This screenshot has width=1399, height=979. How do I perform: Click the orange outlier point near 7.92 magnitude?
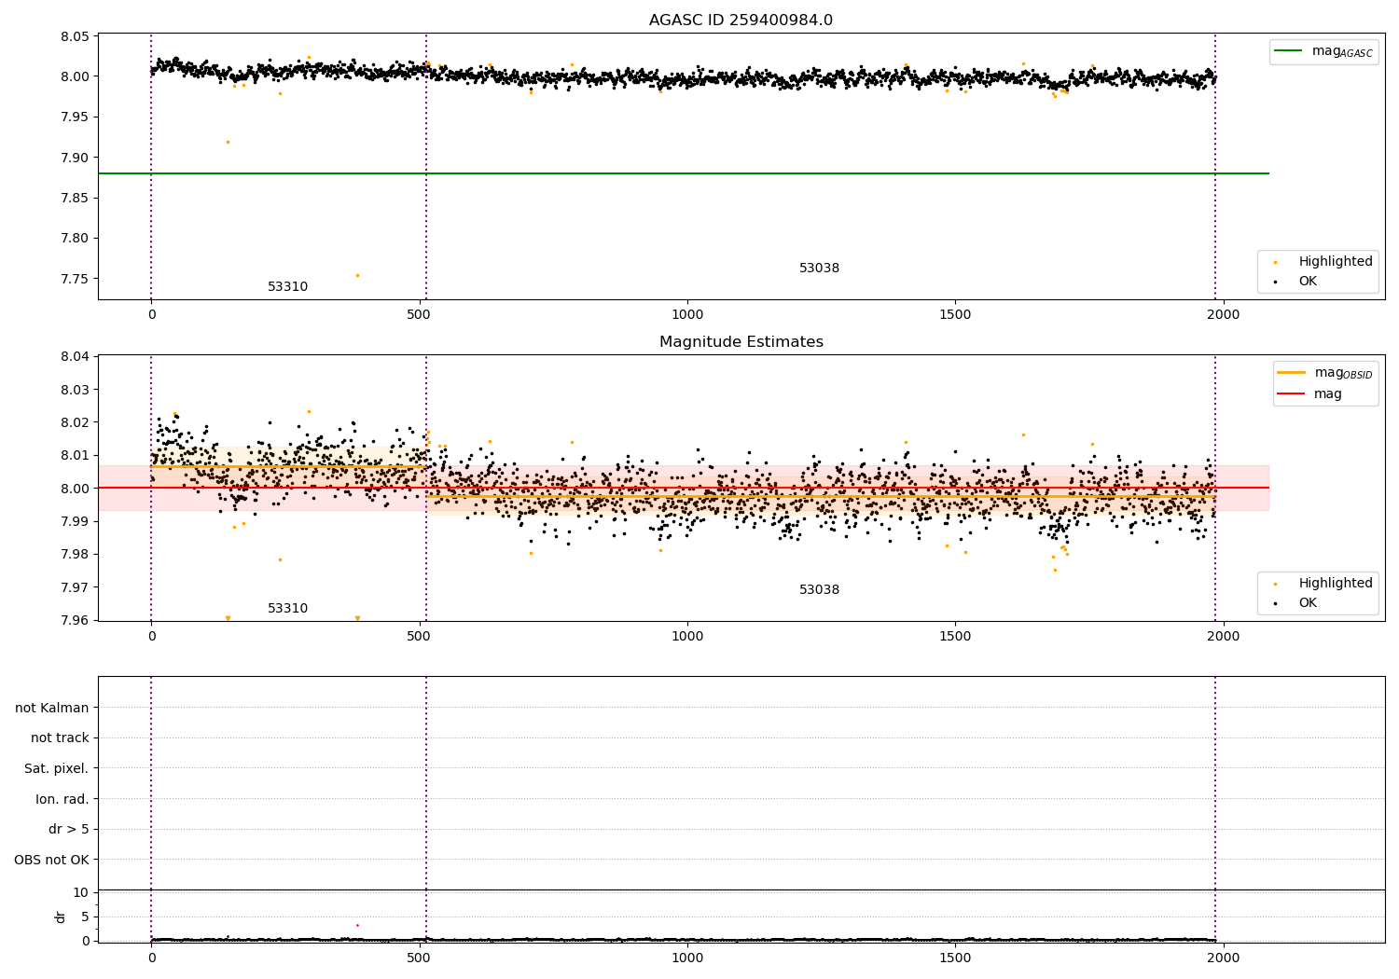228,142
